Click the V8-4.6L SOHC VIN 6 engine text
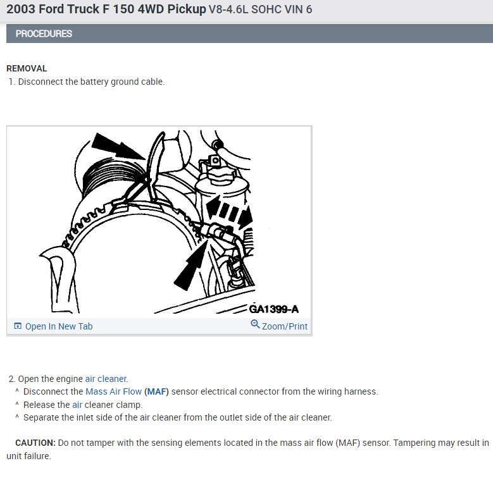Viewport: 493px width, 480px height. point(260,9)
